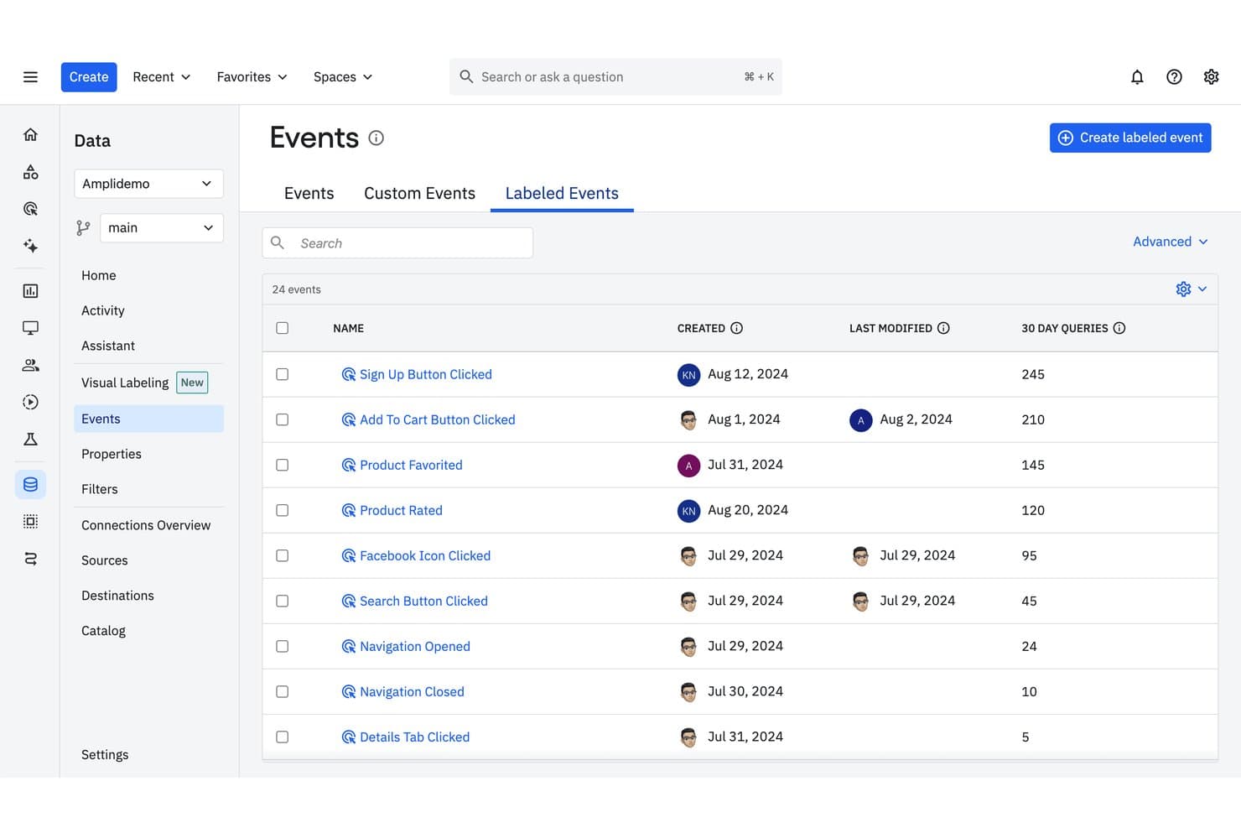Click the creator avatar in the Product Favorited row

pyautogui.click(x=688, y=465)
